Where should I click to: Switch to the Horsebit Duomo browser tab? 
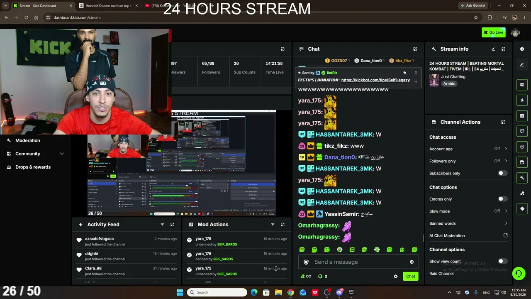pos(109,6)
